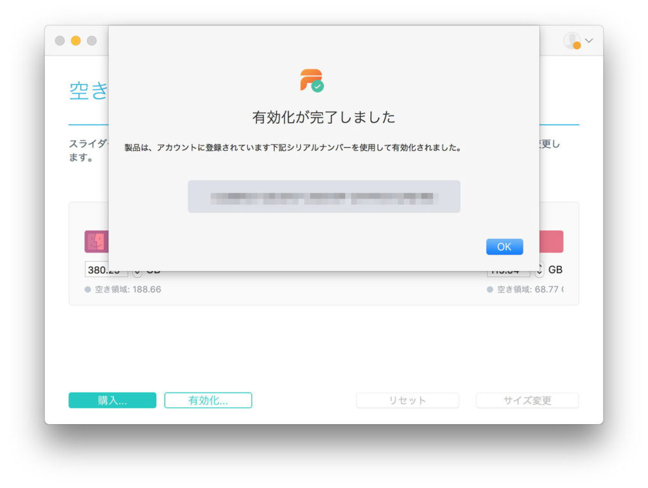Viewport: 648px width, 488px height.
Task: Click the left partition size stepper
Action: click(137, 271)
